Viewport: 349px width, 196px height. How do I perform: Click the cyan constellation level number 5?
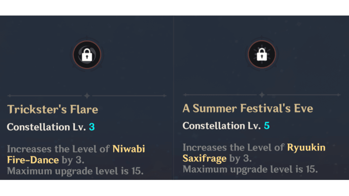267,126
